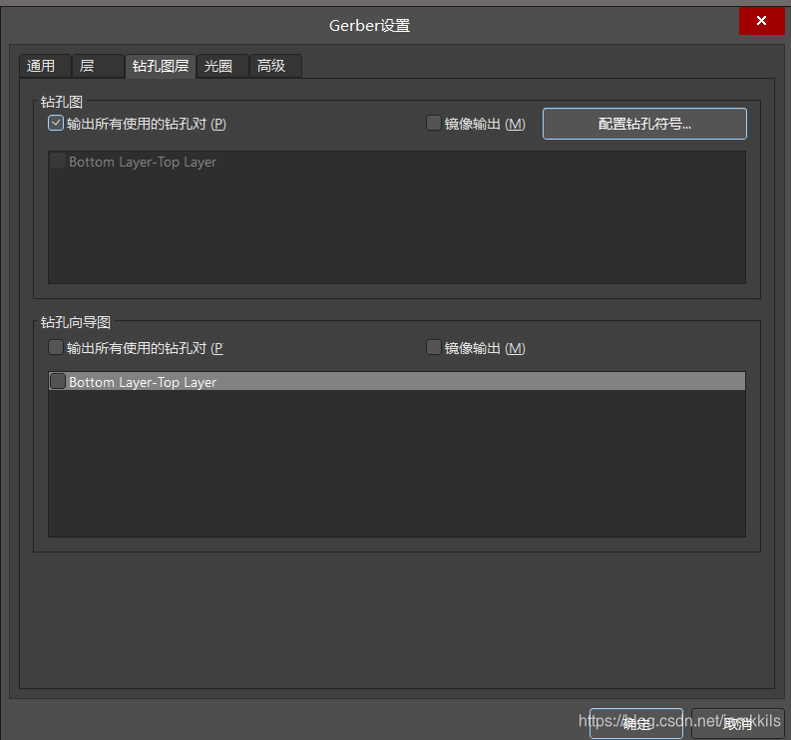791x740 pixels.
Task: Toggle disabled Bottom Layer-Top Layer checkbox in 钻孔图
Action: point(58,162)
